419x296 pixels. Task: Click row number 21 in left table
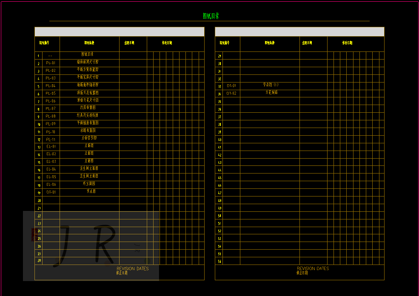click(39, 208)
